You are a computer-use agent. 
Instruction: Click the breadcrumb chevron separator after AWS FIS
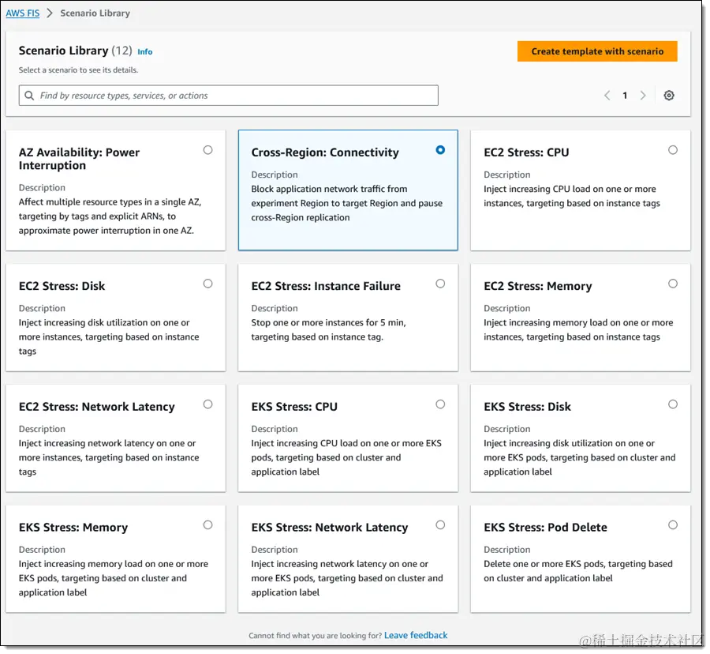pos(50,13)
